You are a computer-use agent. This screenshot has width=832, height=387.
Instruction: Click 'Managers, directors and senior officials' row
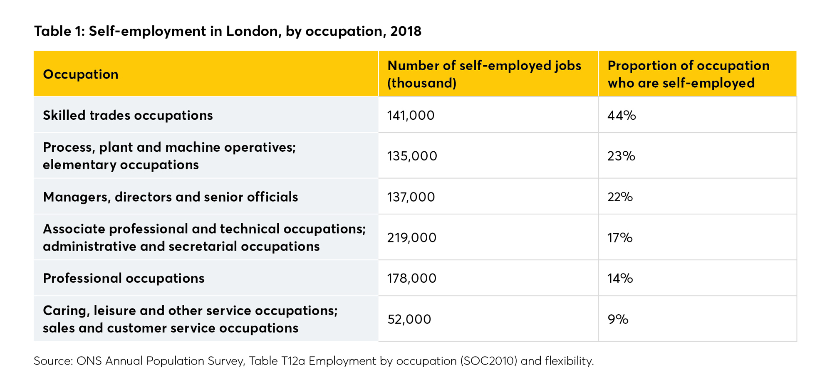point(170,197)
